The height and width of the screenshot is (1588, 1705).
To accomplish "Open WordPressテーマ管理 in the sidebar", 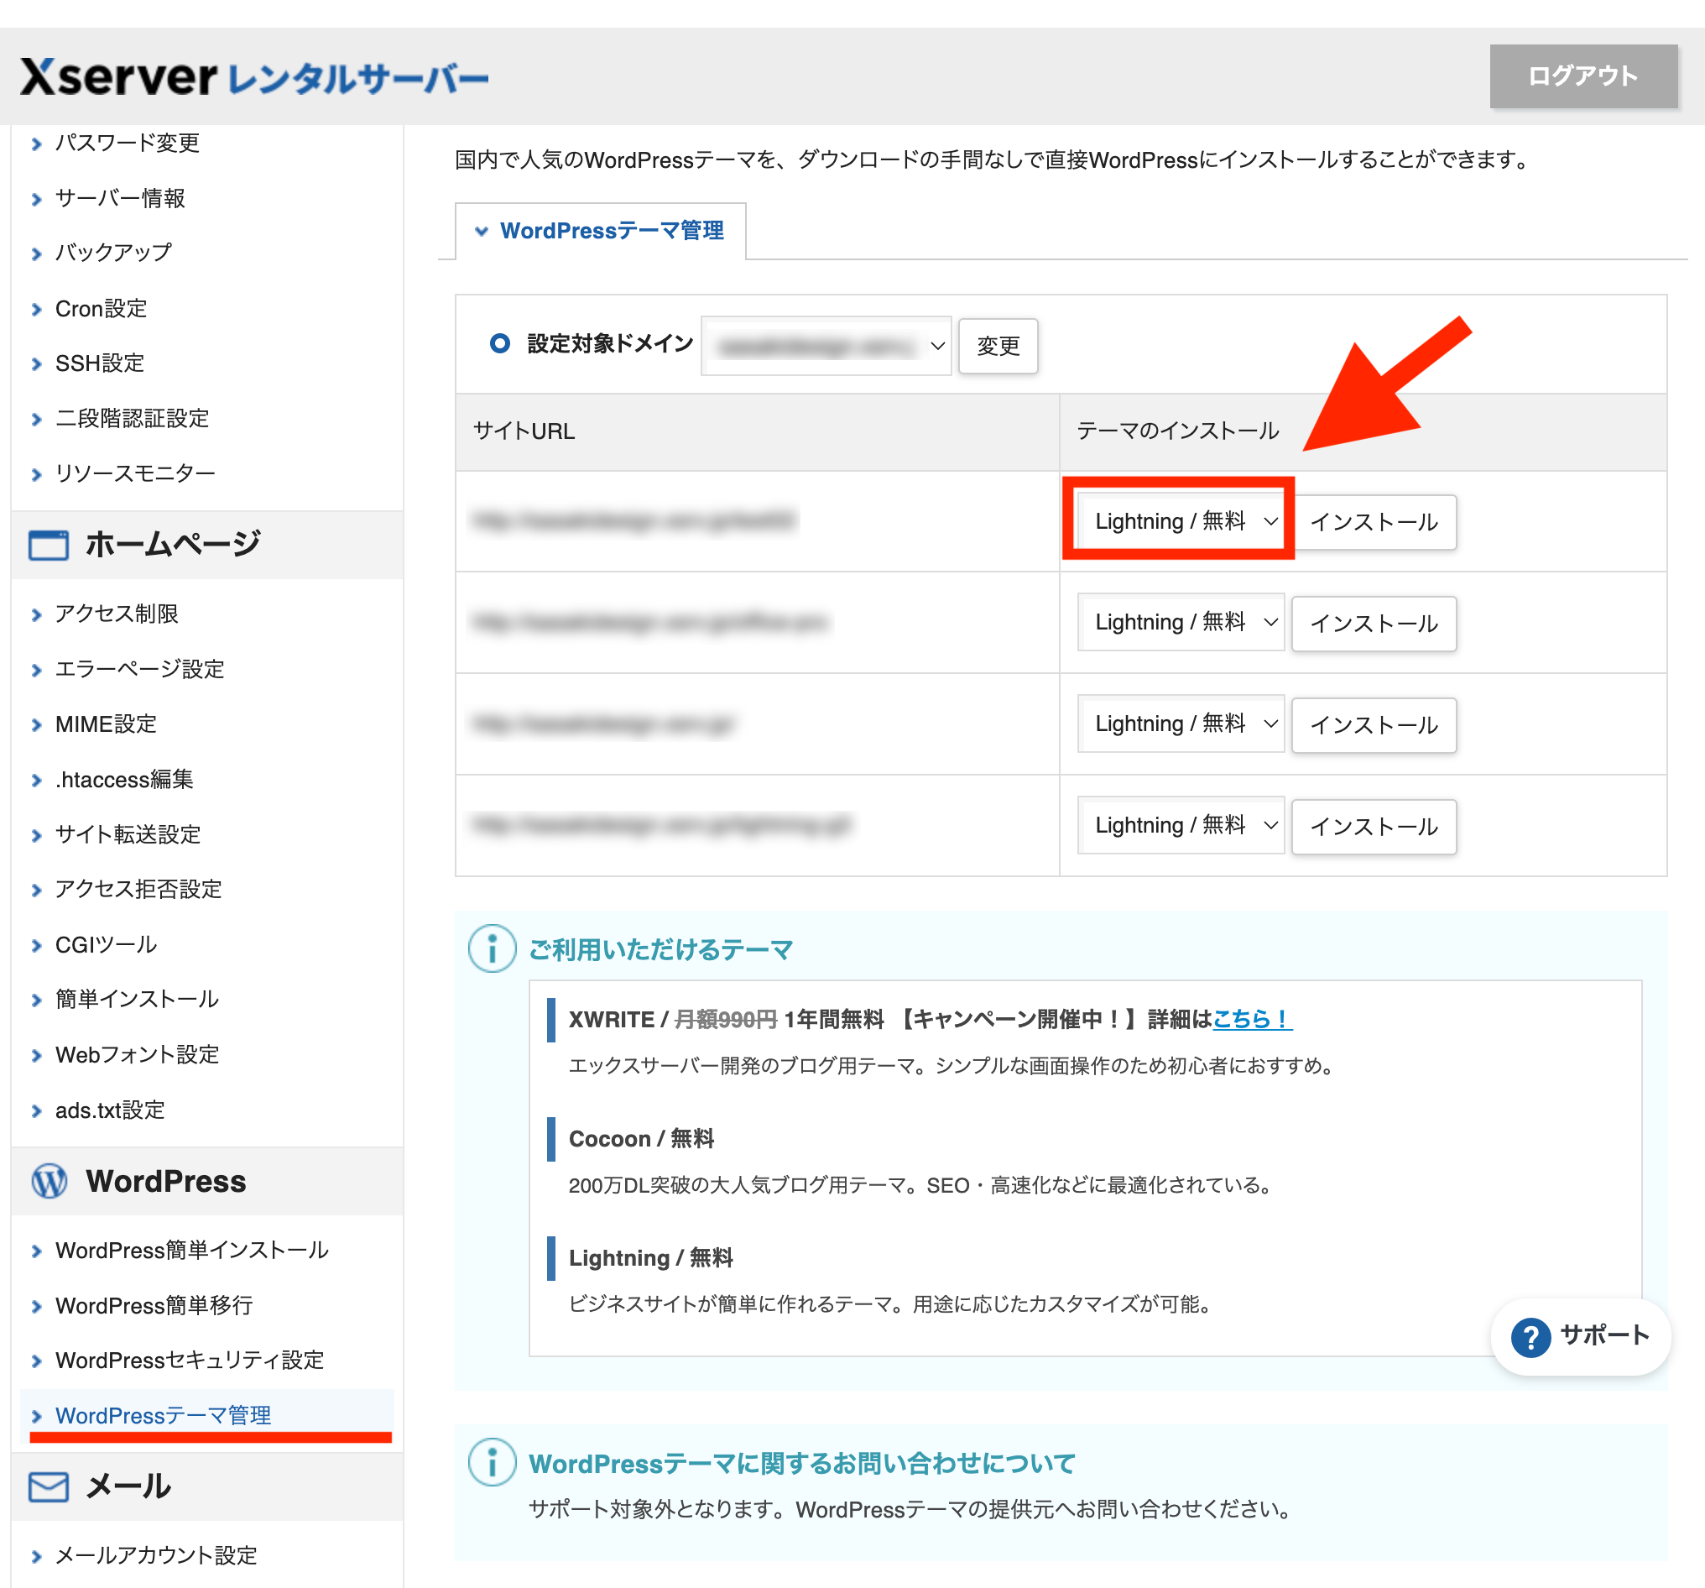I will [x=163, y=1416].
